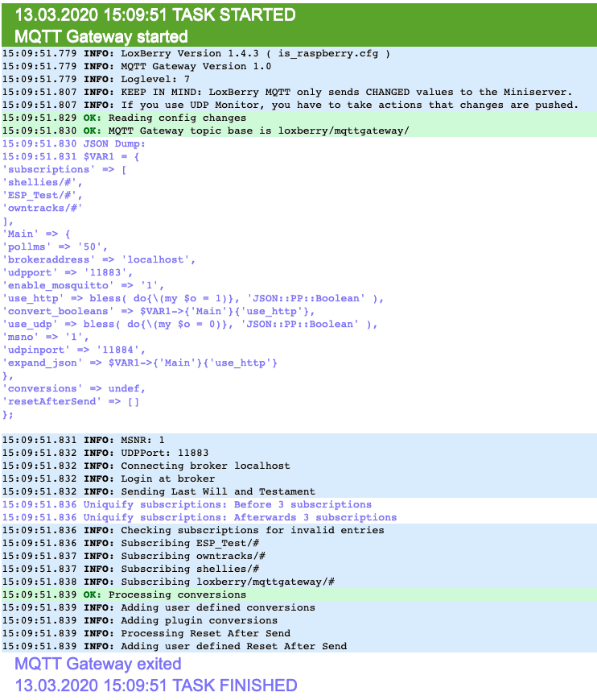
Task: Click the "'msno' => '1'" line
Action: [46, 338]
